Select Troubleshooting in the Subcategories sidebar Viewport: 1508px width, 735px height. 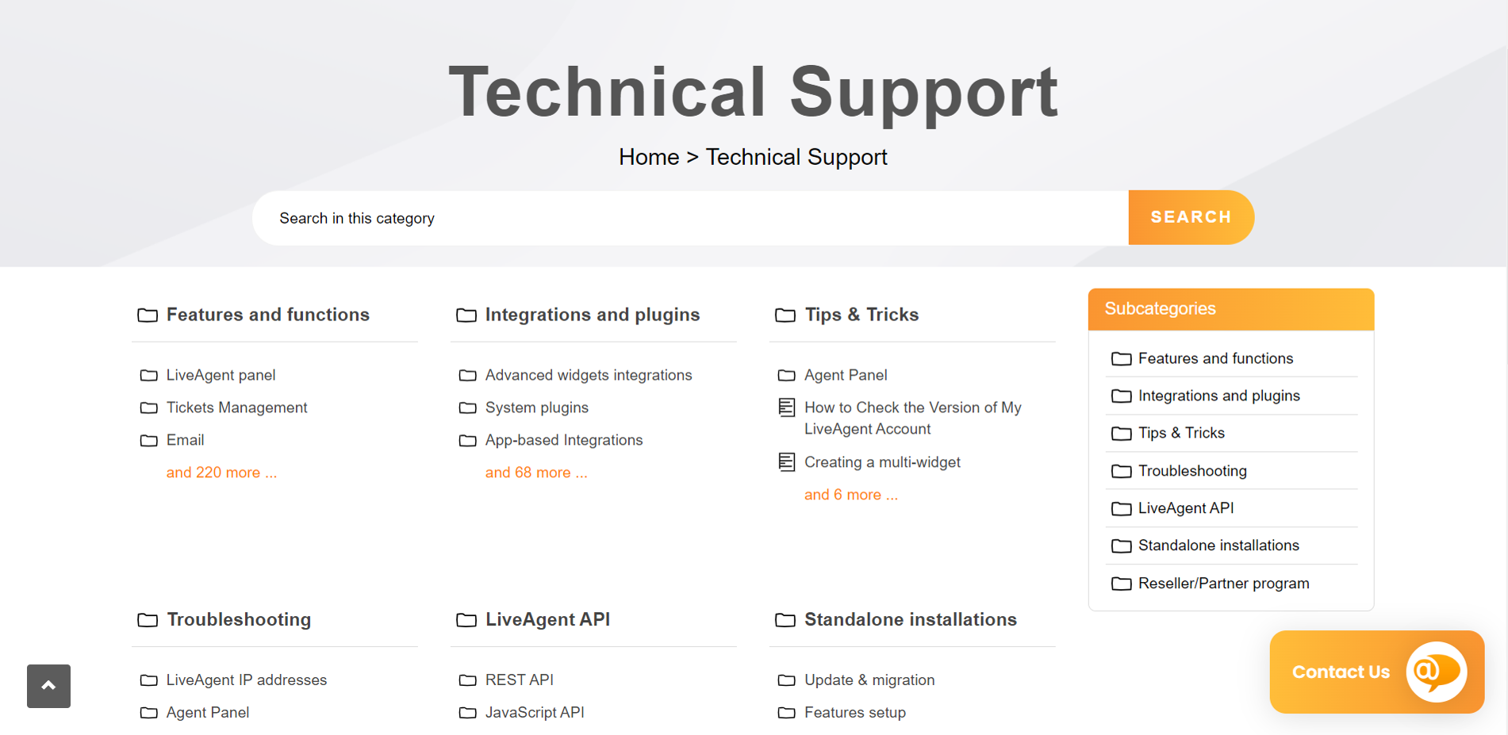point(1192,471)
